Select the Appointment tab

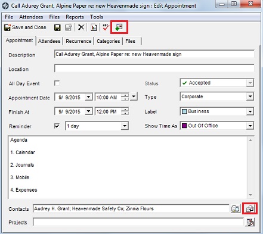[x=19, y=40]
